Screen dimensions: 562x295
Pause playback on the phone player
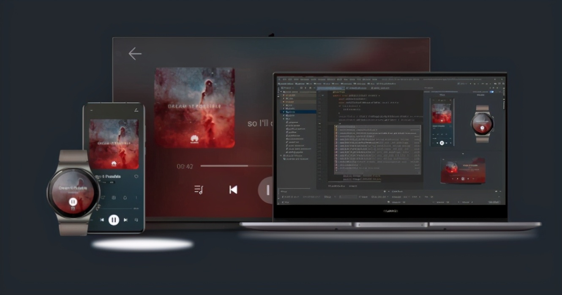pos(113,220)
